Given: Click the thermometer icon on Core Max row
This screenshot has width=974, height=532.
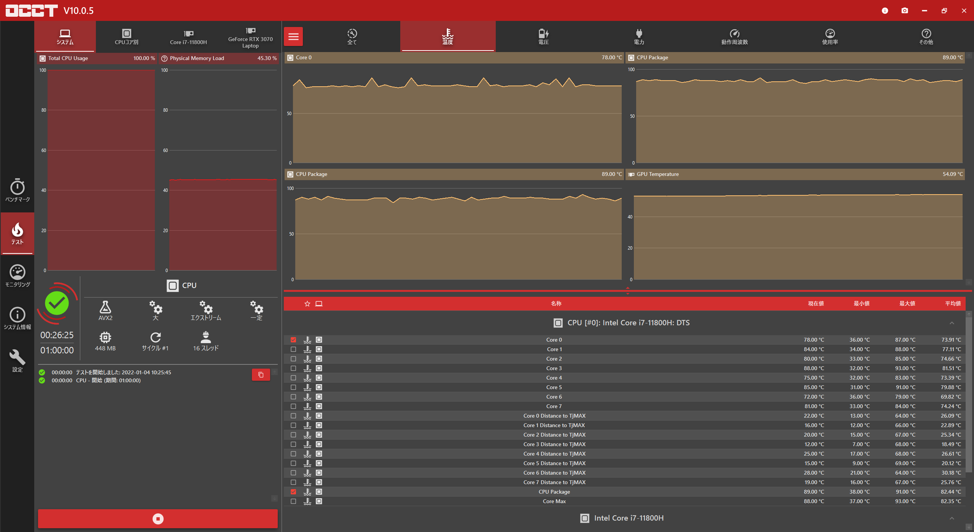Looking at the screenshot, I should [x=307, y=501].
